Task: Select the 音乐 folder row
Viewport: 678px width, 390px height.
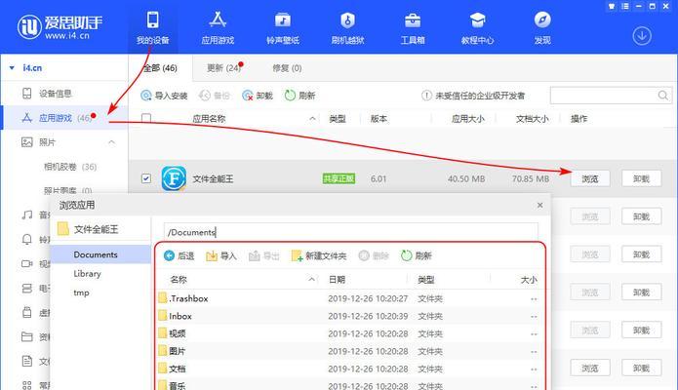Action: point(349,385)
